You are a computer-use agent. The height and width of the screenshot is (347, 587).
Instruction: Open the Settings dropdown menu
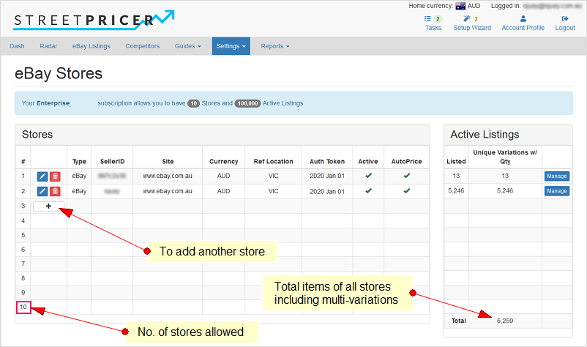(x=231, y=46)
